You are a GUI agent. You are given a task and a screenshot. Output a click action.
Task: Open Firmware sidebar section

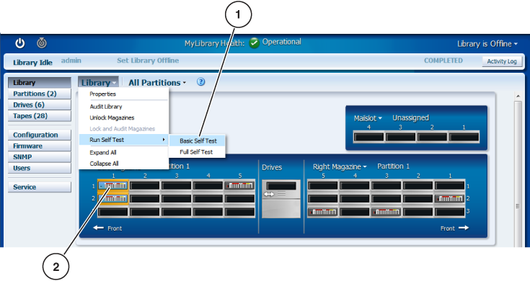click(40, 146)
